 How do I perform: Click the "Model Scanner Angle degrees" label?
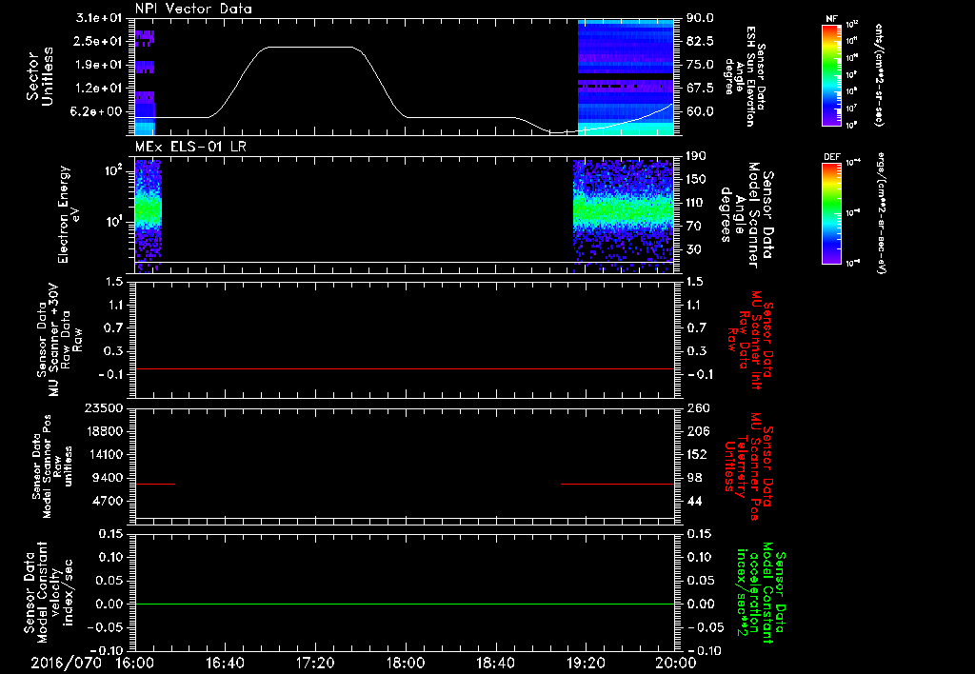click(x=746, y=215)
